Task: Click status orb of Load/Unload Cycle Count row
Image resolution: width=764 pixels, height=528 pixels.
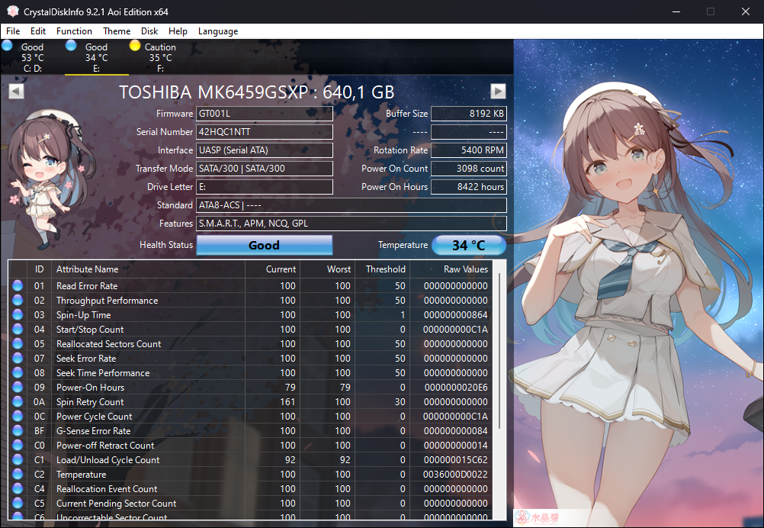Action: [18, 459]
